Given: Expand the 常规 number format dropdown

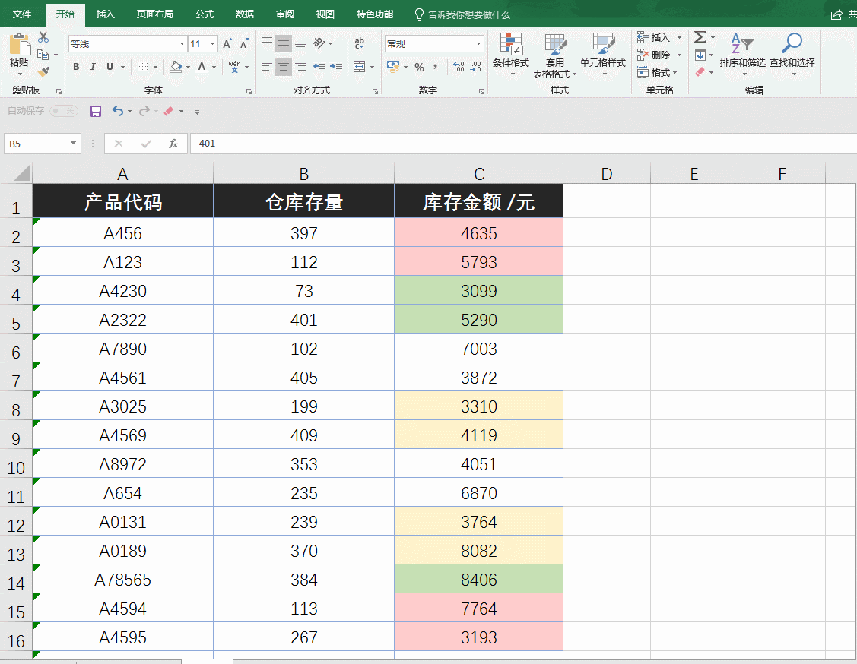Looking at the screenshot, I should pyautogui.click(x=478, y=44).
